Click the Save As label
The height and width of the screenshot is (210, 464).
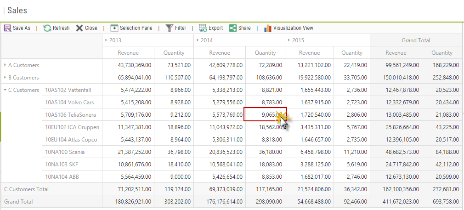pos(22,28)
